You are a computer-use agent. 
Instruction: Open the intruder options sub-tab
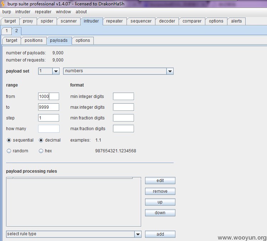[83, 40]
